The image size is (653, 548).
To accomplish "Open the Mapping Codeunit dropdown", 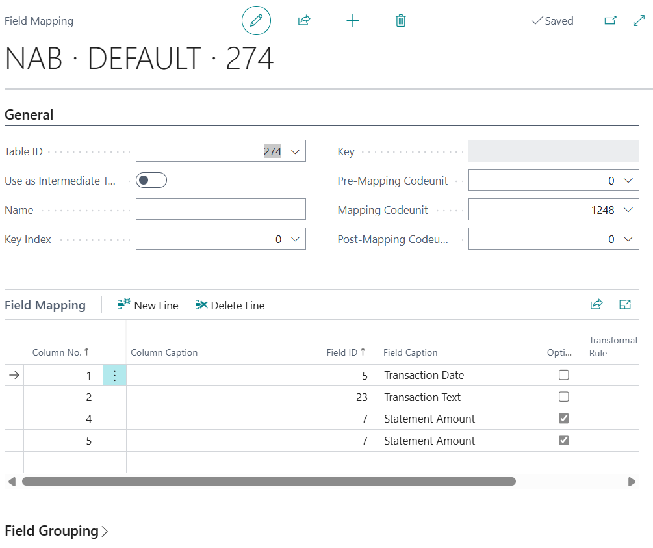I will click(x=628, y=210).
